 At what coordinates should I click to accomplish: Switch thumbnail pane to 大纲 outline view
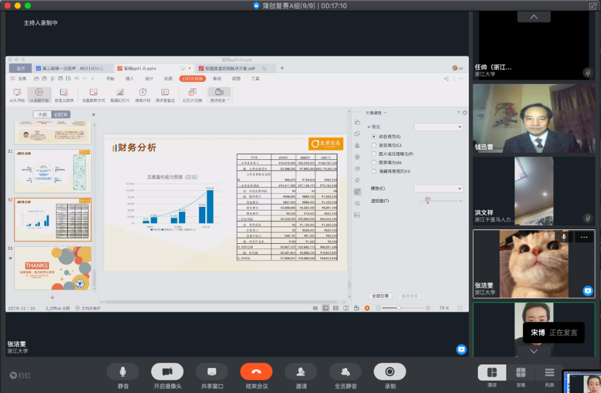click(42, 115)
